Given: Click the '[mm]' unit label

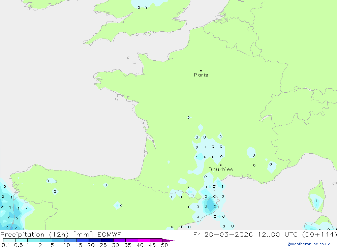Looking at the screenshot, I should [83, 235].
